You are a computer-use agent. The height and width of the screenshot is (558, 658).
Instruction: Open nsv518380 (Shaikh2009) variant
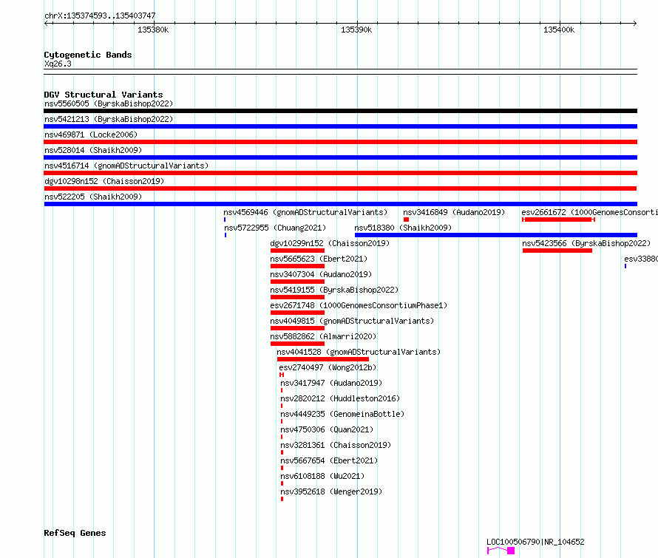coord(403,228)
